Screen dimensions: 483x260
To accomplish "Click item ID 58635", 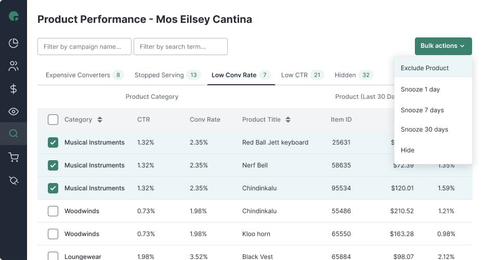I will tap(341, 165).
